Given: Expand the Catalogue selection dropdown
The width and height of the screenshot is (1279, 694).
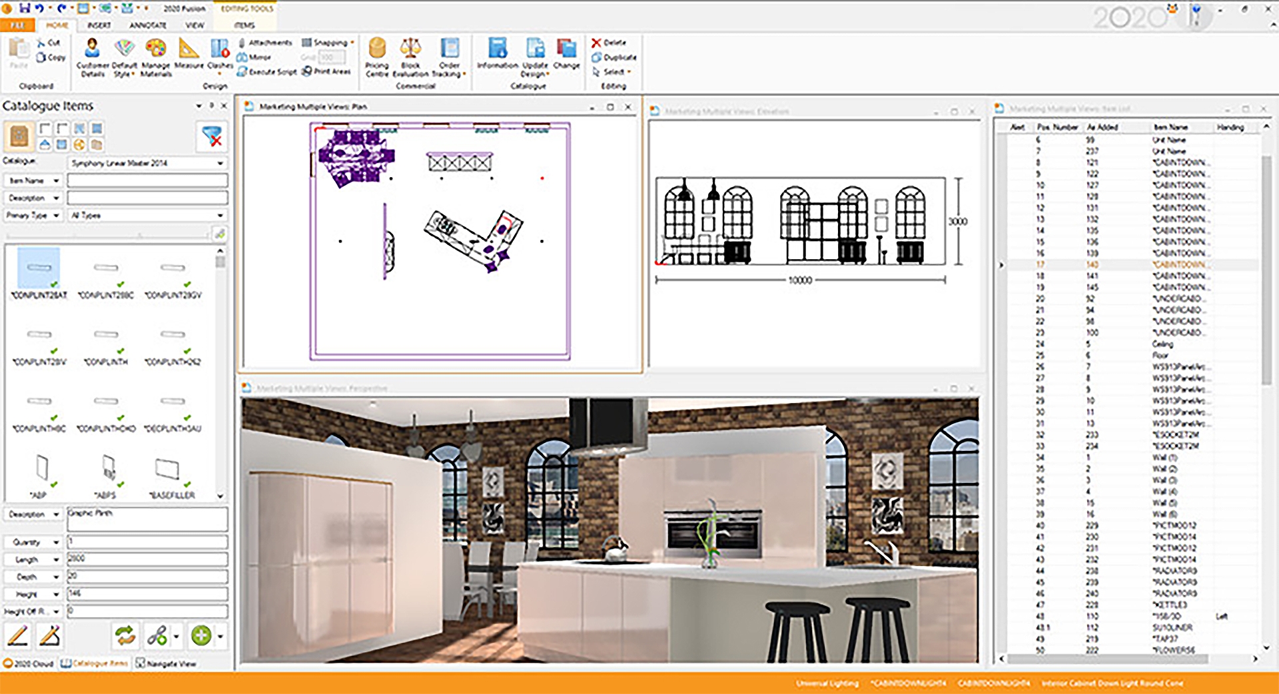Looking at the screenshot, I should [220, 163].
